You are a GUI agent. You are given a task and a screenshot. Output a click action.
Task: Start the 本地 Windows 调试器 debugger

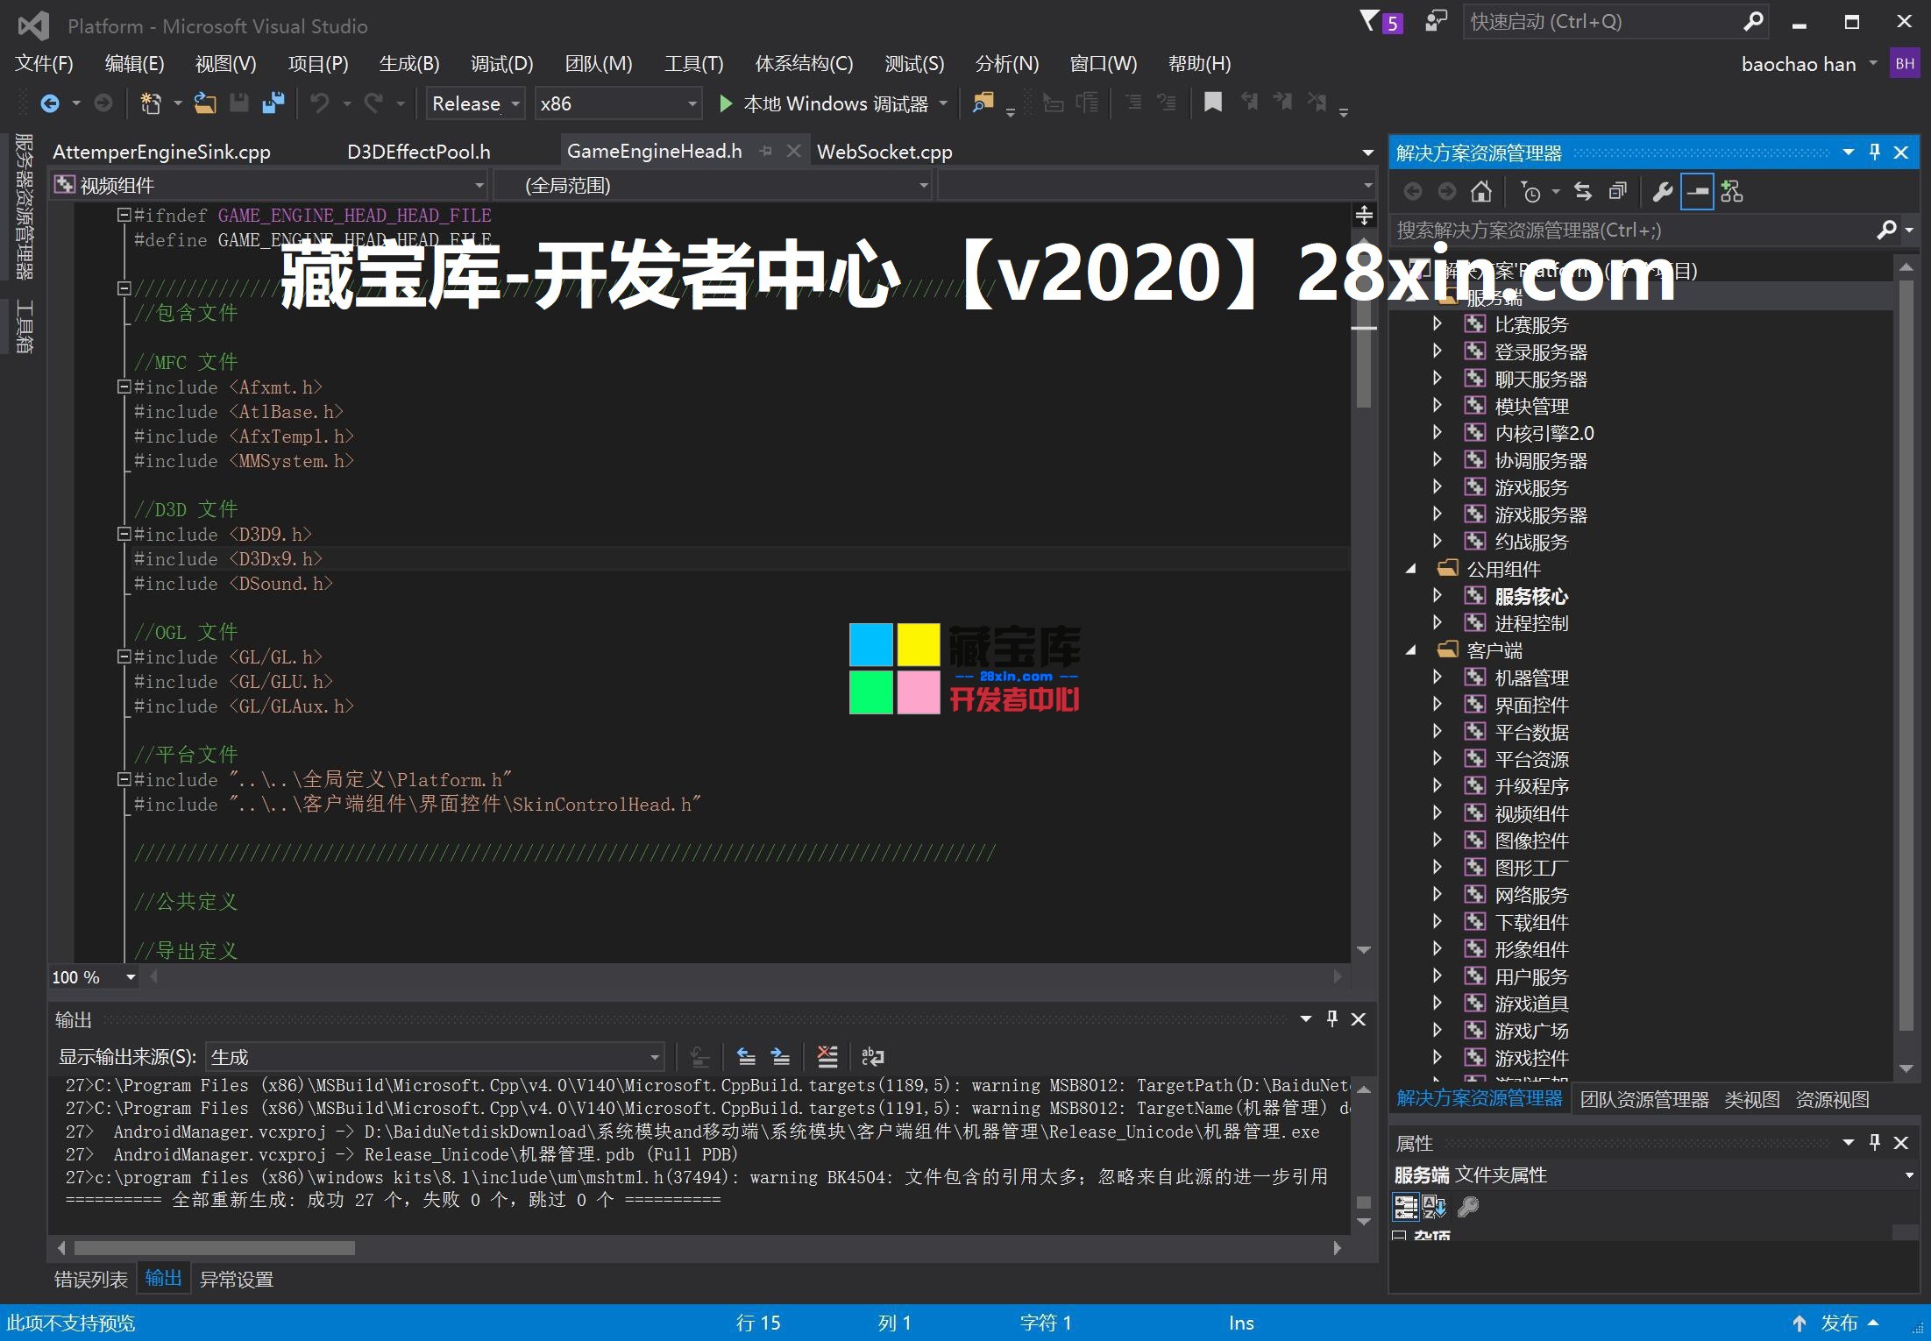point(824,103)
